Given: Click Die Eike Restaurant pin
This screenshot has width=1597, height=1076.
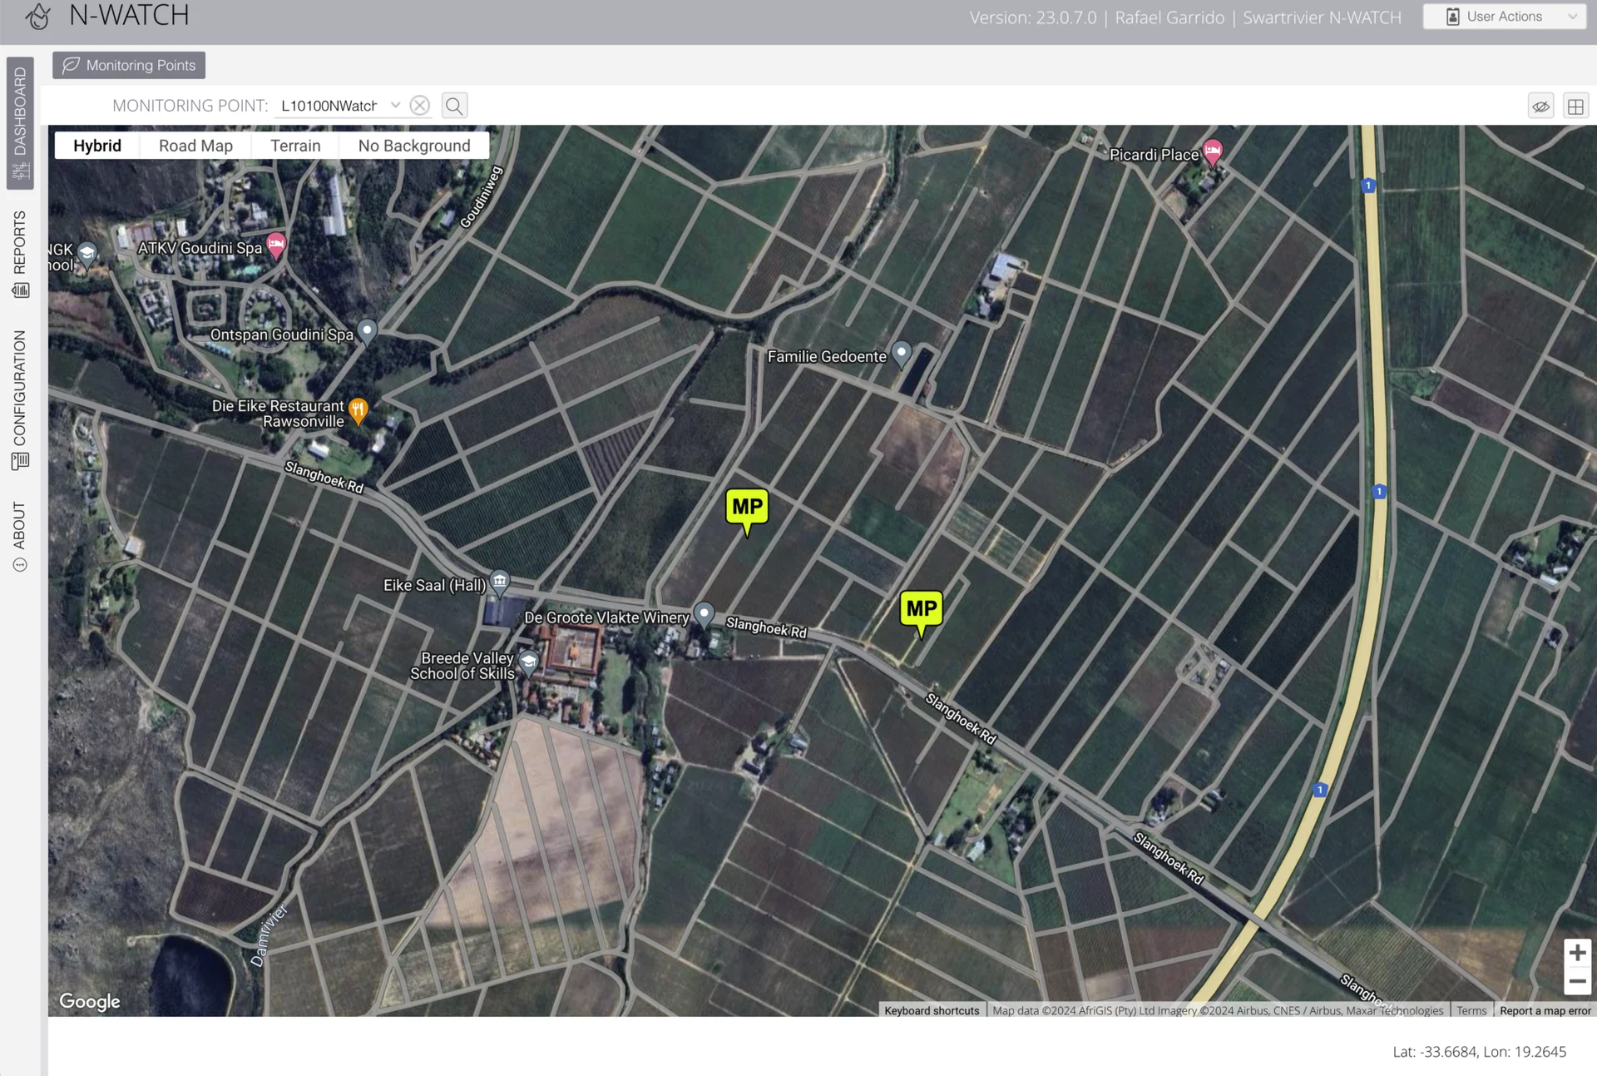Looking at the screenshot, I should [358, 410].
